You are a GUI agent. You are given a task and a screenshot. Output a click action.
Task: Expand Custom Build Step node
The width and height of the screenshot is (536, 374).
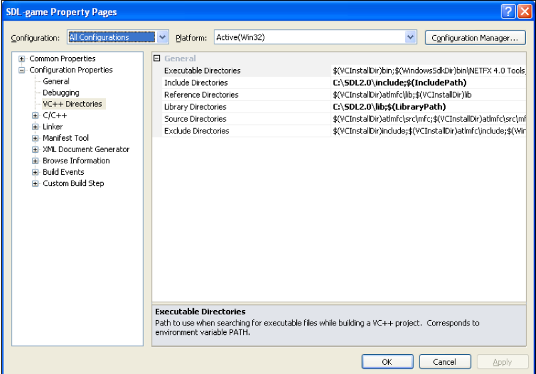[x=35, y=183]
